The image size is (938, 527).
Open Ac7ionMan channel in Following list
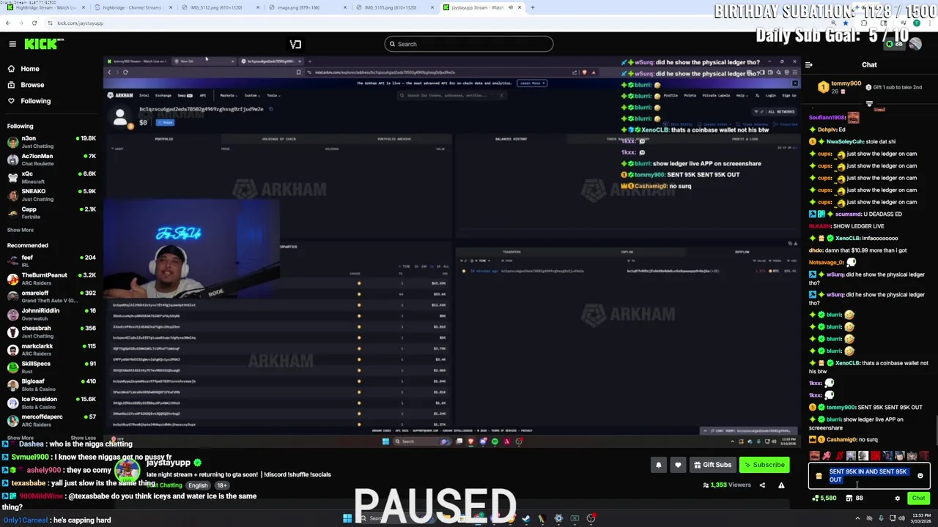click(51, 160)
